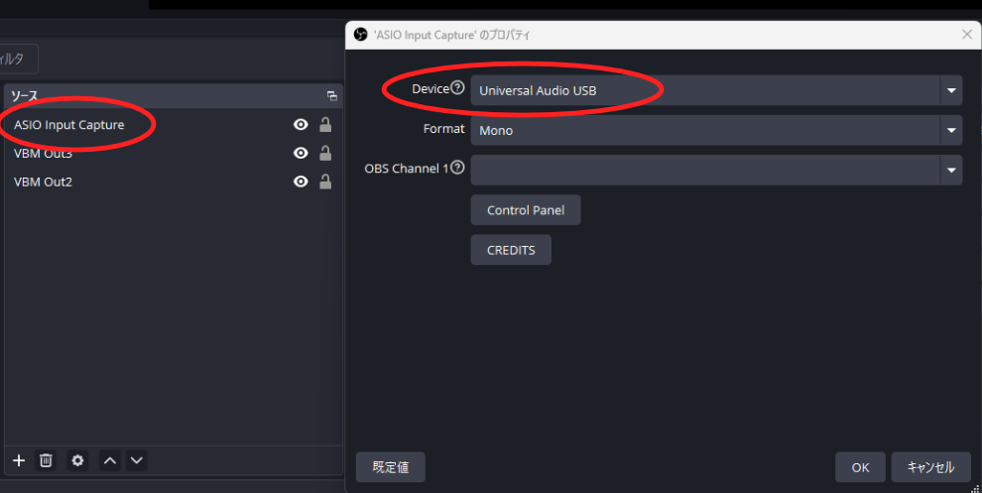Image resolution: width=982 pixels, height=493 pixels.
Task: Open source properties gear icon
Action: click(78, 460)
